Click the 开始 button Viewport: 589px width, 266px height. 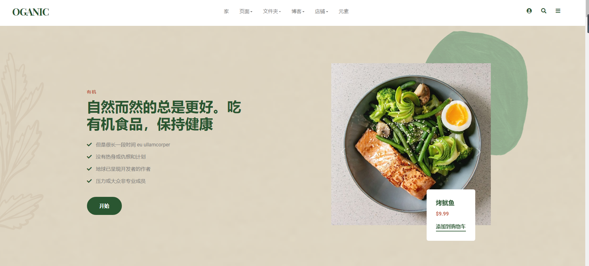tap(104, 206)
